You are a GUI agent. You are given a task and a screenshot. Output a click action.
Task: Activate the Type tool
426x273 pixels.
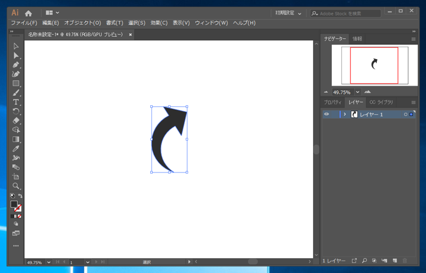coord(16,102)
